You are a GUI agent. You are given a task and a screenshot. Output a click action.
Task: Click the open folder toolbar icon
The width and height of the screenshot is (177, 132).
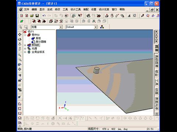[x=32, y=16]
